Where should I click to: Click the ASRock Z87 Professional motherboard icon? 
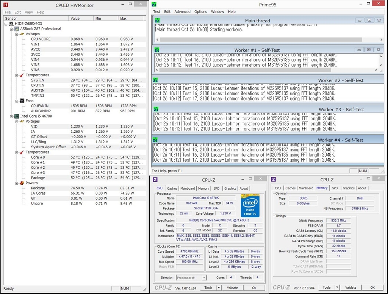[x=17, y=29]
